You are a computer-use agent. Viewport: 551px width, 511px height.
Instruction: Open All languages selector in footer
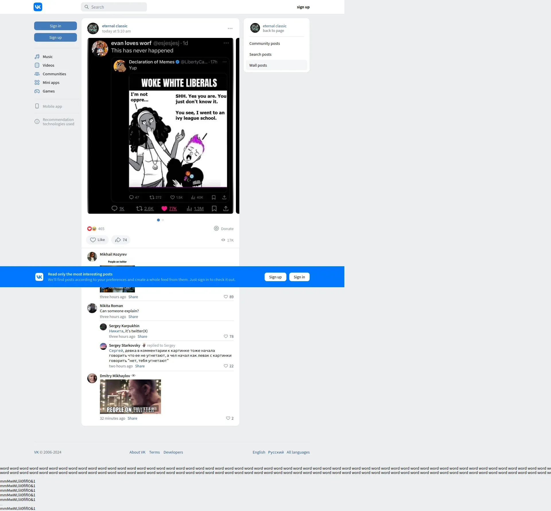298,452
